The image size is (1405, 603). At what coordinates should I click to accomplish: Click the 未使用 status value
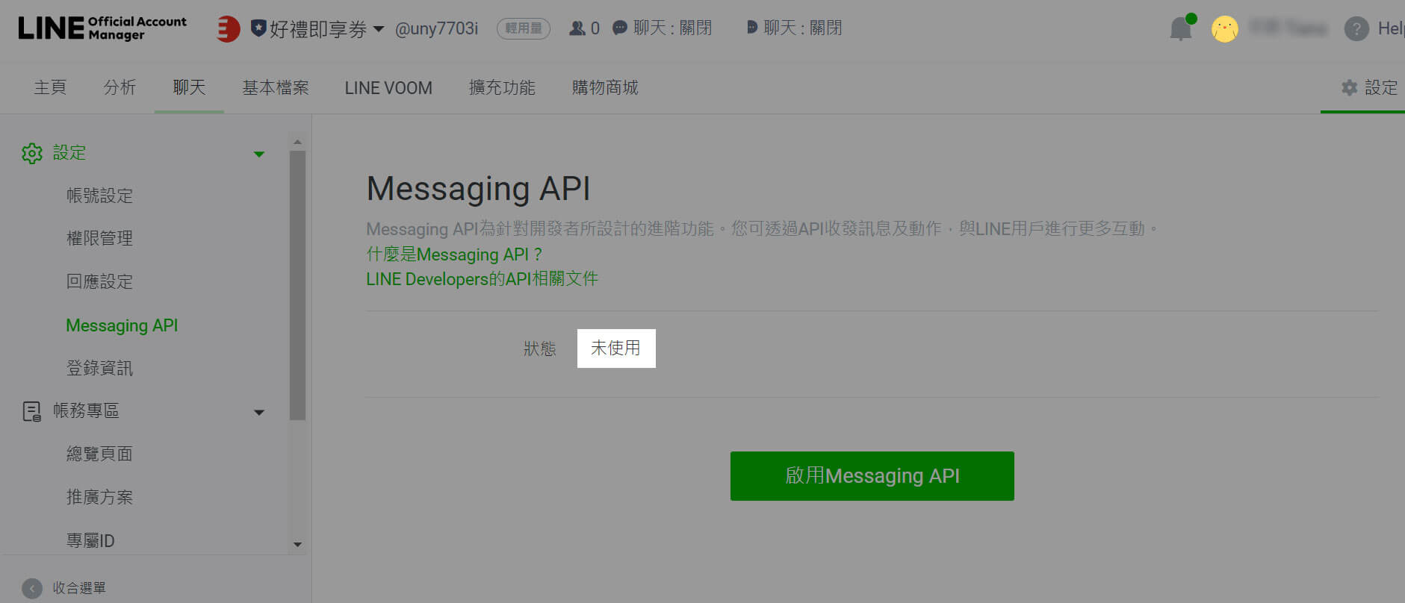615,348
